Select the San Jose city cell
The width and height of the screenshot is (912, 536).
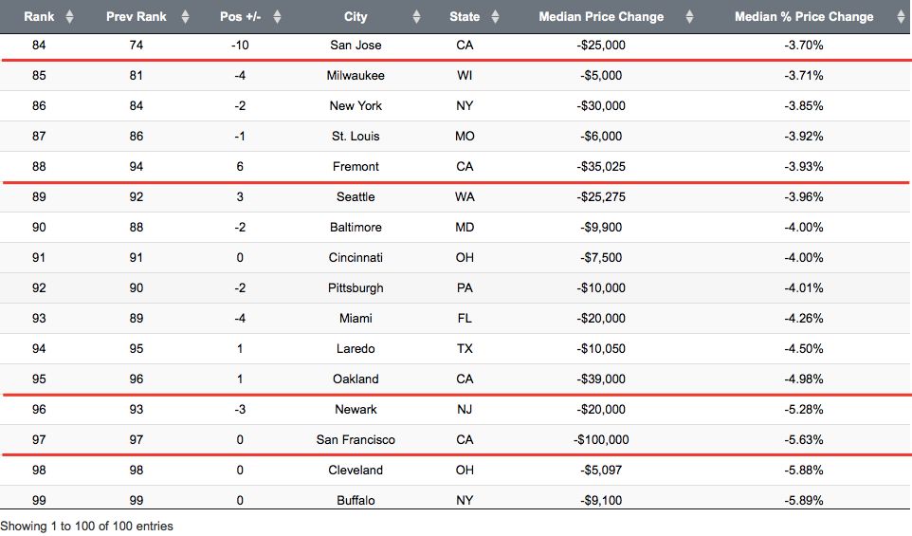pos(356,46)
